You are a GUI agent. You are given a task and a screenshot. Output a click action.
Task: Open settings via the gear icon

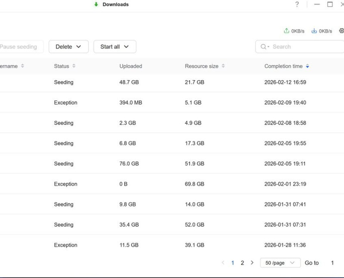pos(341,31)
